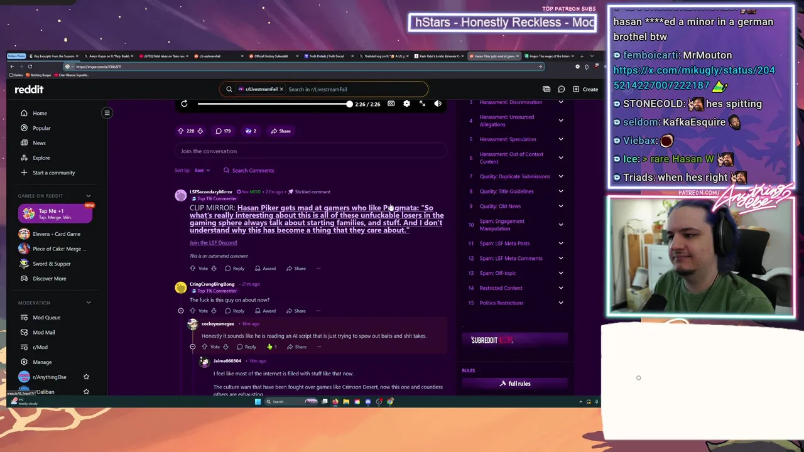Enter fullscreen on the video player

(x=422, y=104)
